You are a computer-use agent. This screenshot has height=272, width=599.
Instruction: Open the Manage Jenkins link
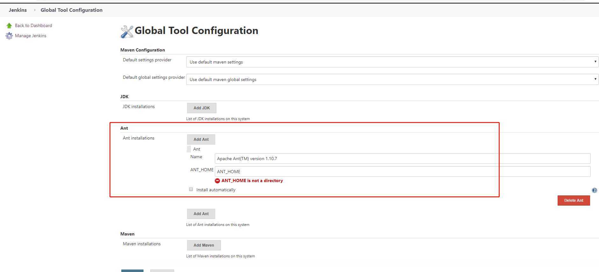pos(31,36)
